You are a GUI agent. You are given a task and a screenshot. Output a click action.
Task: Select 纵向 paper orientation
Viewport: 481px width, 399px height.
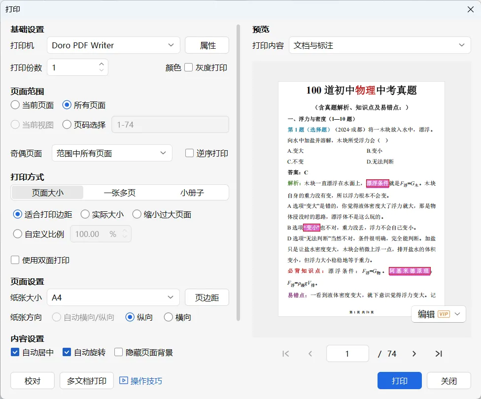pos(130,317)
